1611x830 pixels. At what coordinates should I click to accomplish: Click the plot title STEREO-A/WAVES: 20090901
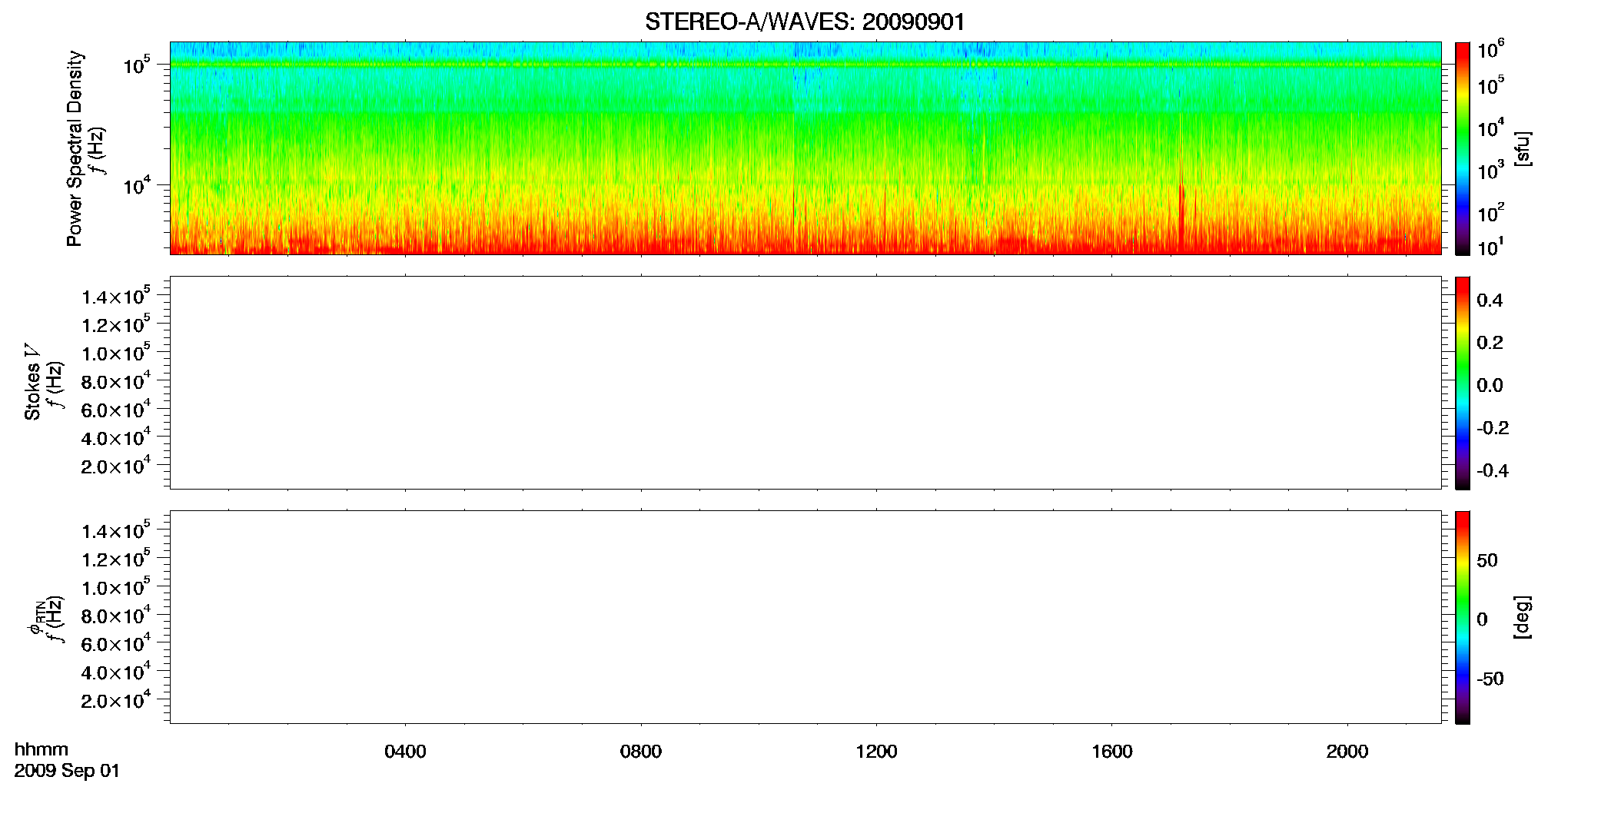[x=805, y=22]
